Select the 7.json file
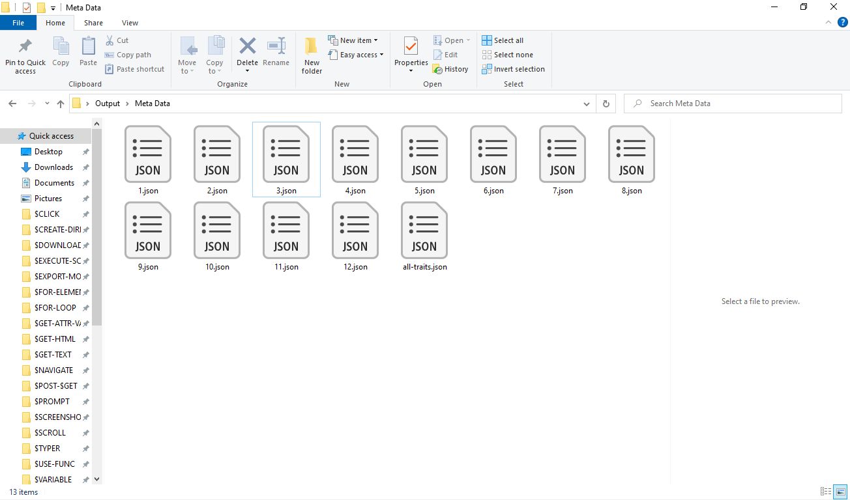Screen dimensions: 850x500 [x=563, y=160]
